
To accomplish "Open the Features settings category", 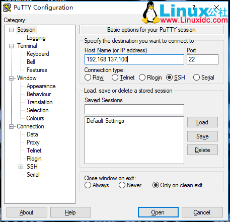I will pos(37,70).
